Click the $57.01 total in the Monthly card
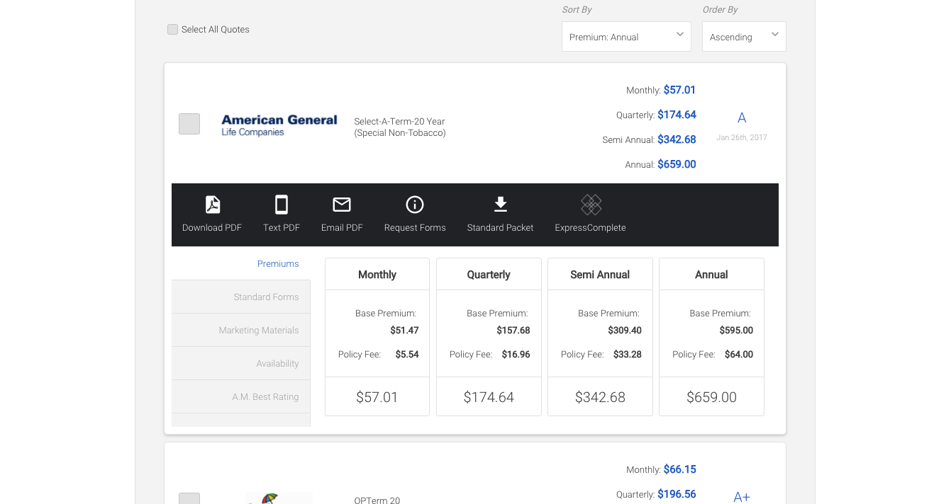 377,397
